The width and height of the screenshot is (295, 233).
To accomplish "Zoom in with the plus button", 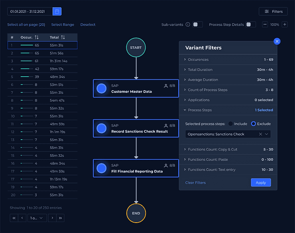I will 284,25.
